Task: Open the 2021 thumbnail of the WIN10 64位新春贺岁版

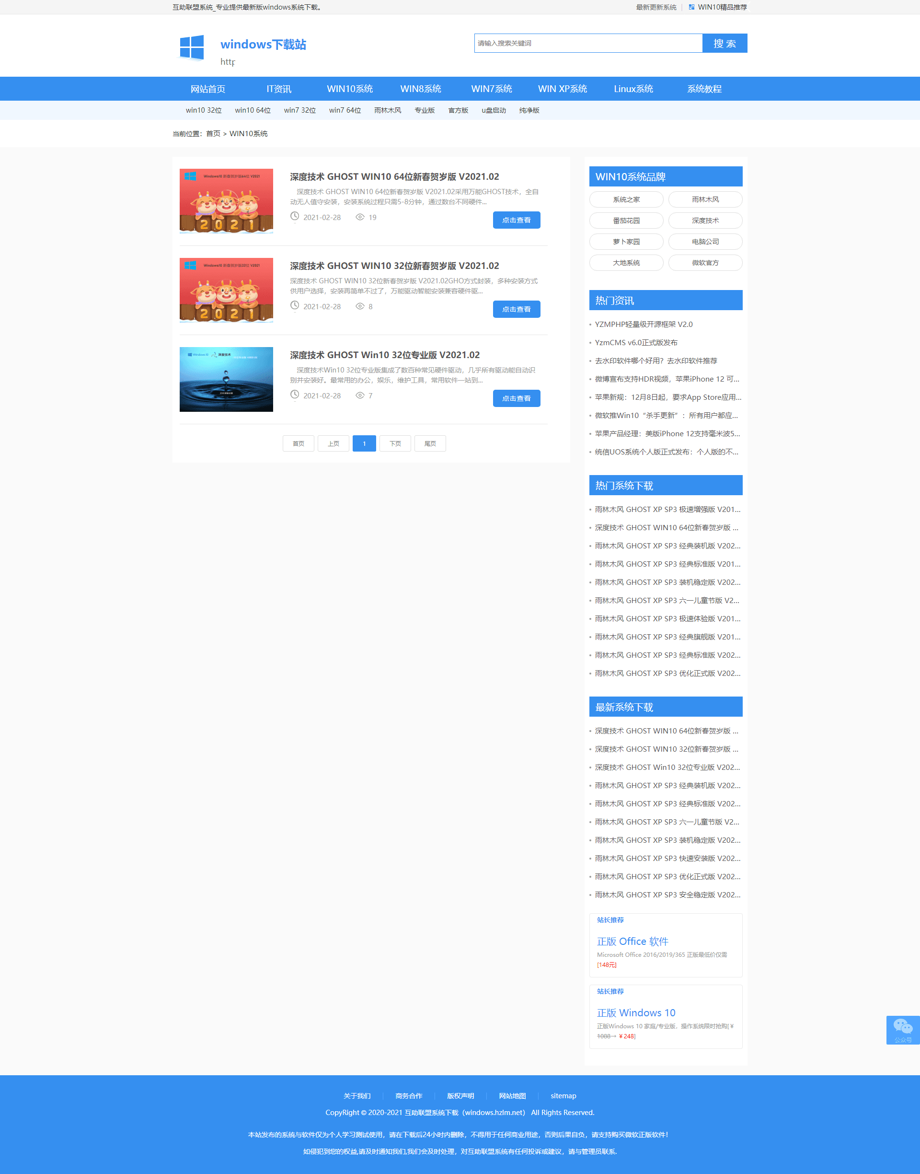Action: [226, 201]
